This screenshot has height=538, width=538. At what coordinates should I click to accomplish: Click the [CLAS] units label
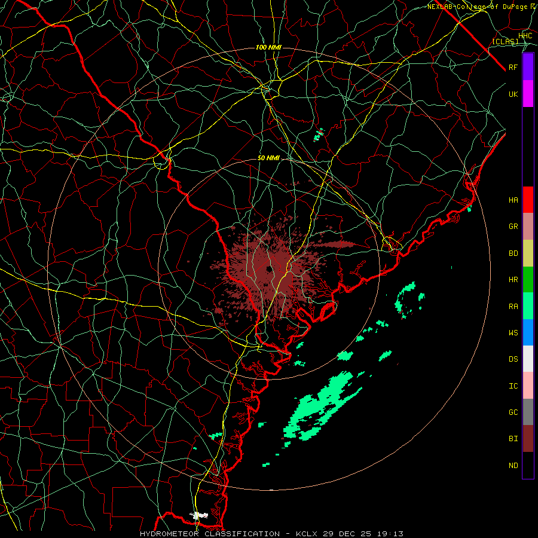(505, 42)
